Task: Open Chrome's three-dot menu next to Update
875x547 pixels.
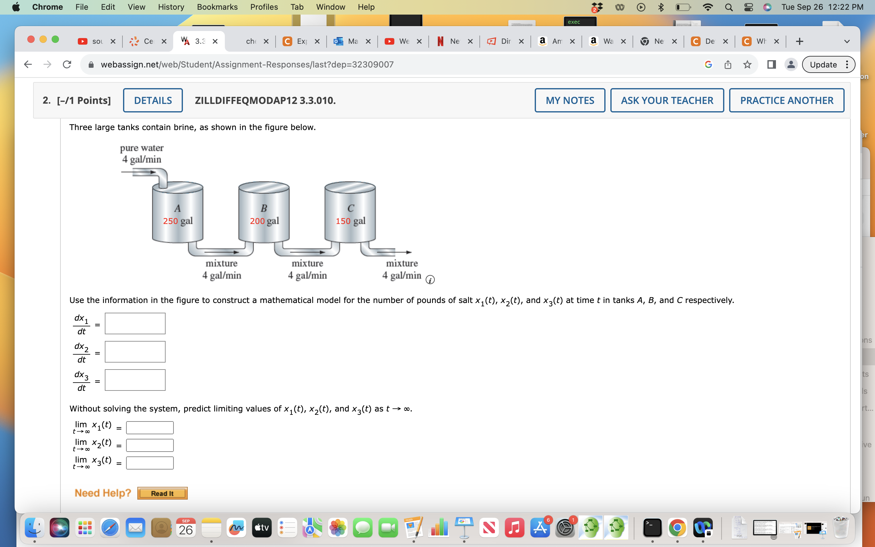Action: [847, 64]
